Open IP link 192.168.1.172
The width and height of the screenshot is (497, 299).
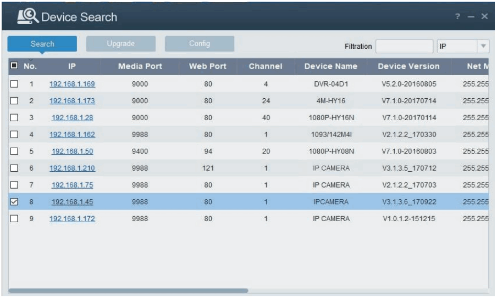72,219
